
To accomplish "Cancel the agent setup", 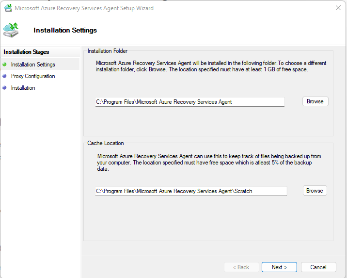I will (x=318, y=267).
